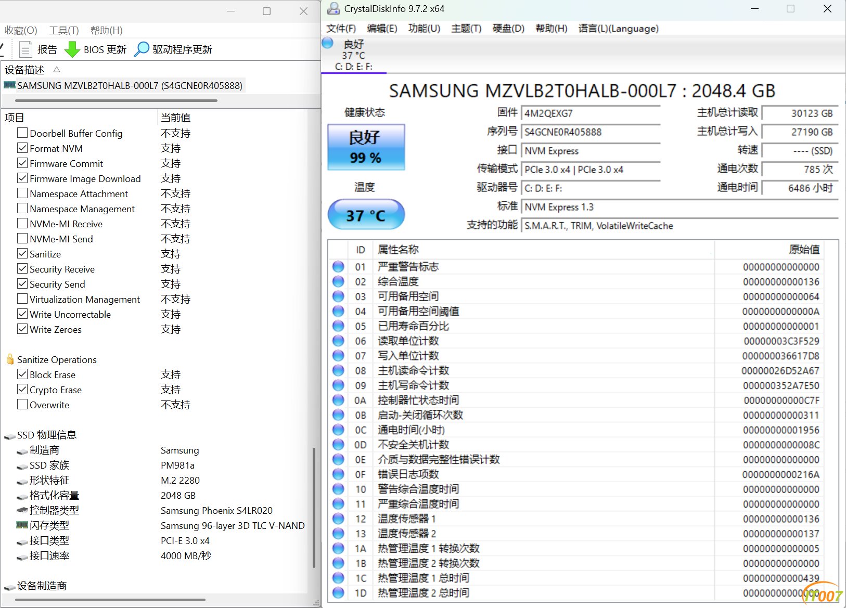Click the 控制器类型 icon
This screenshot has width=846, height=608.
point(22,511)
